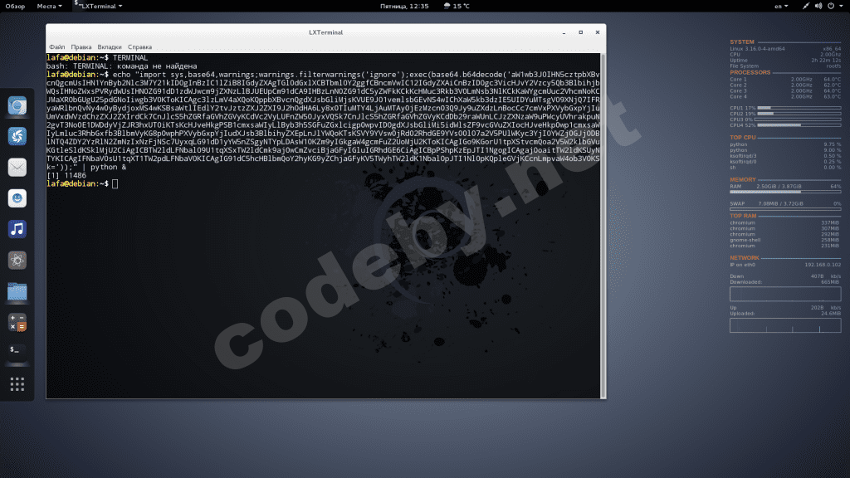This screenshot has width=850, height=478.
Task: Close the LXTerminal window
Action: click(598, 32)
